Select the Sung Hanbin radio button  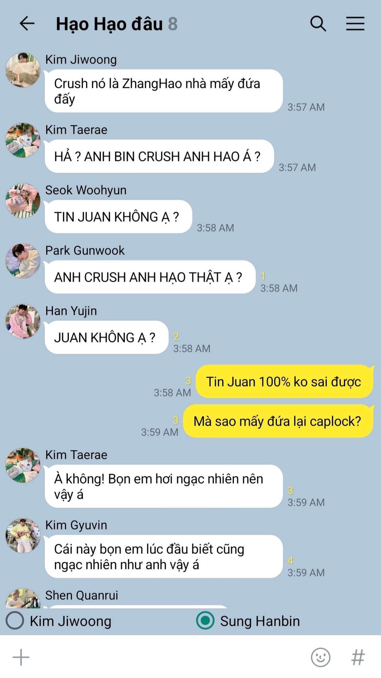click(205, 620)
